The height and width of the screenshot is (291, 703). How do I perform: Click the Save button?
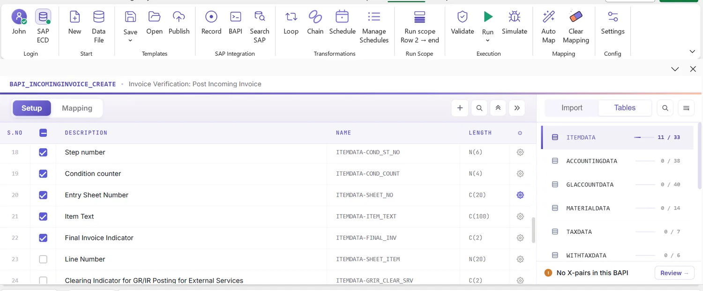130,23
